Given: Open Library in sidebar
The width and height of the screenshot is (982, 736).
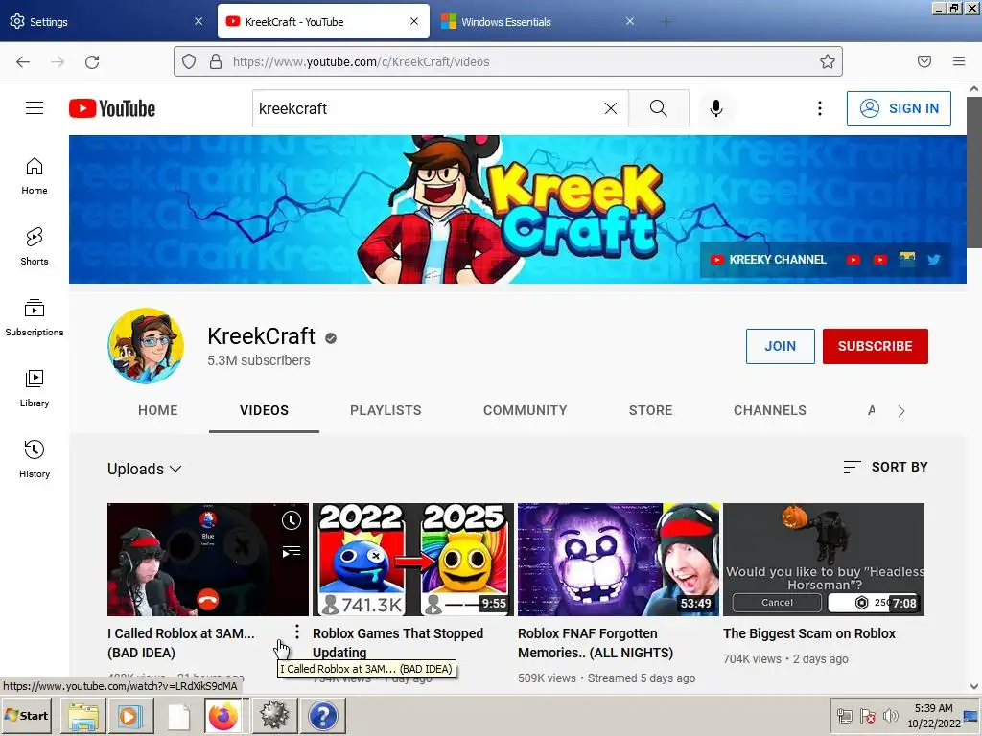Looking at the screenshot, I should [35, 388].
